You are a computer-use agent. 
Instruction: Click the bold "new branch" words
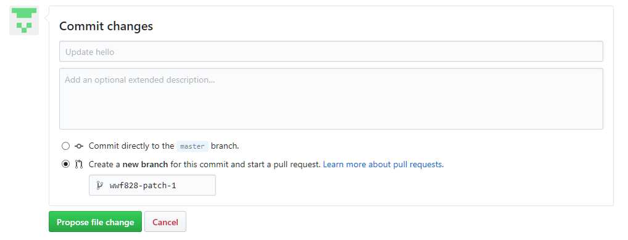pyautogui.click(x=145, y=164)
